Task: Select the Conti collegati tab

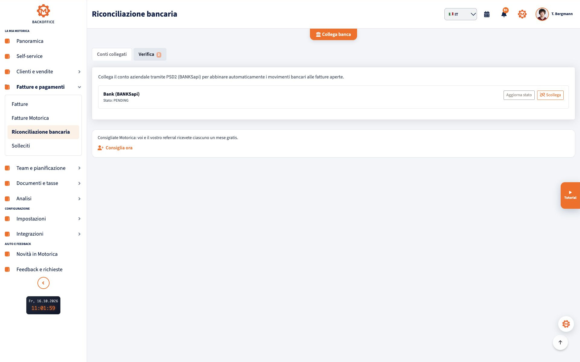Action: [x=112, y=54]
